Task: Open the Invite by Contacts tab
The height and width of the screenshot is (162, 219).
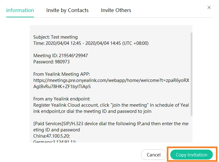Action: pos(67,10)
